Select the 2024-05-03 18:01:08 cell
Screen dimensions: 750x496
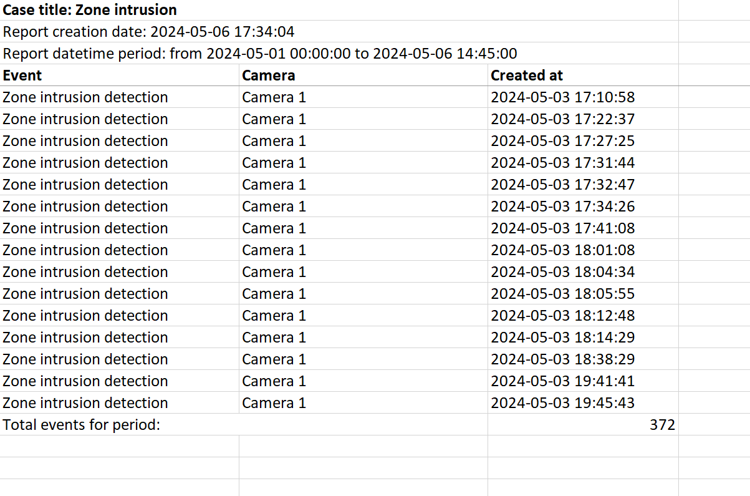click(x=562, y=250)
